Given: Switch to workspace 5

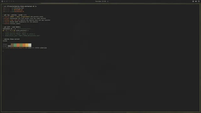Looking at the screenshot, I should tap(13, 1).
